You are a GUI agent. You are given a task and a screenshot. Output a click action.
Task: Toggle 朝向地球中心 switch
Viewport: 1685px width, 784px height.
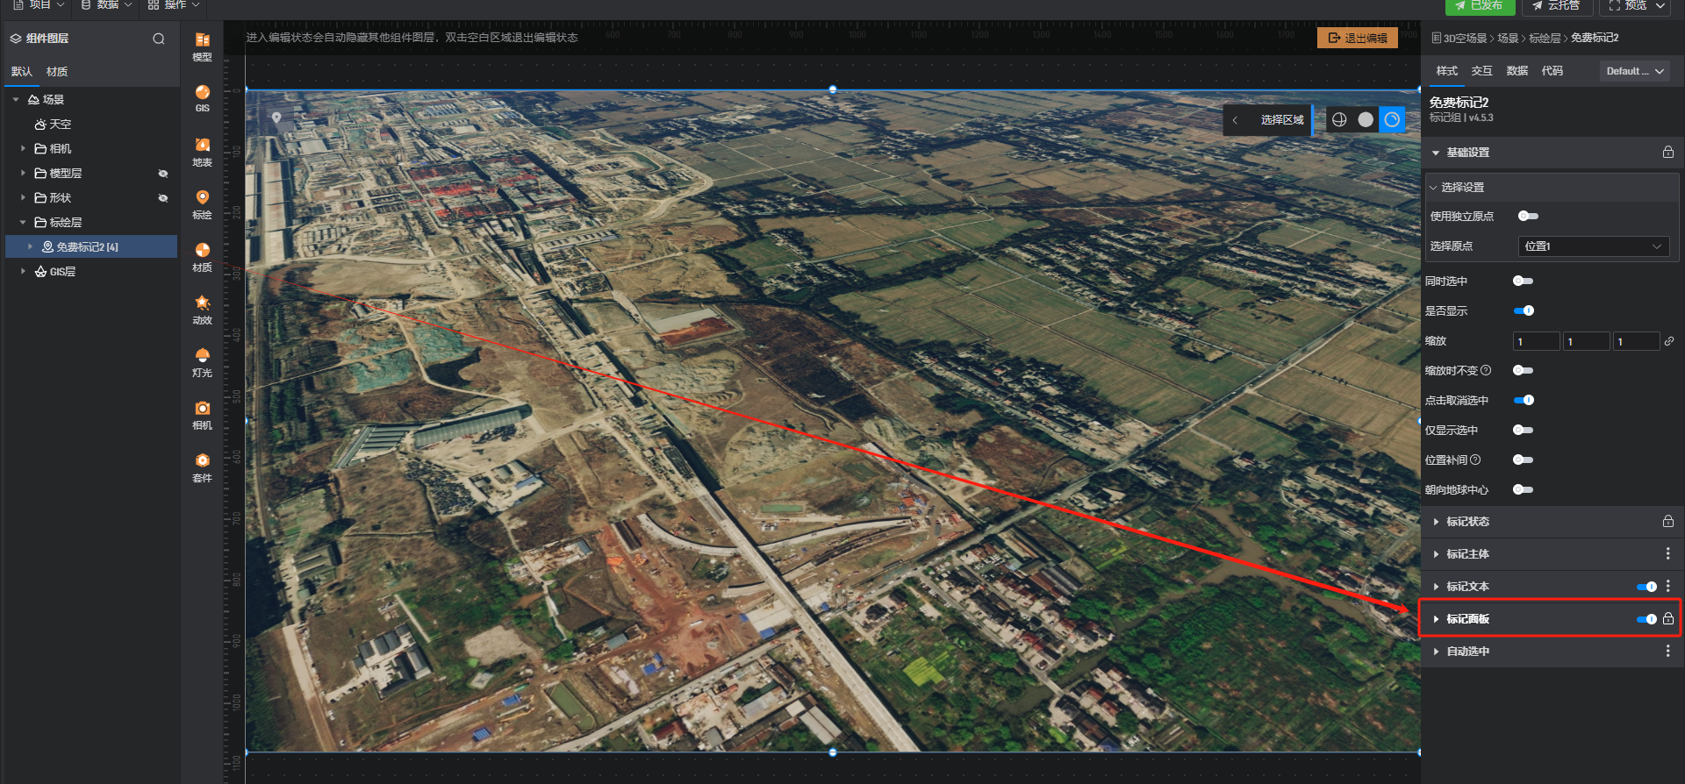pyautogui.click(x=1524, y=489)
